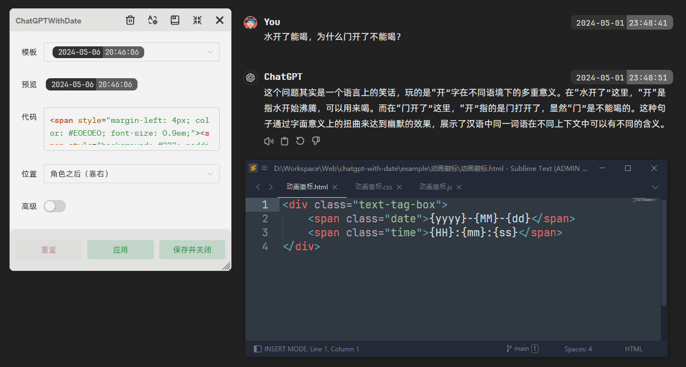This screenshot has height=367, width=686.
Task: Click the INSERT MODE, Line 1, Column 1 status
Action: tap(311, 349)
